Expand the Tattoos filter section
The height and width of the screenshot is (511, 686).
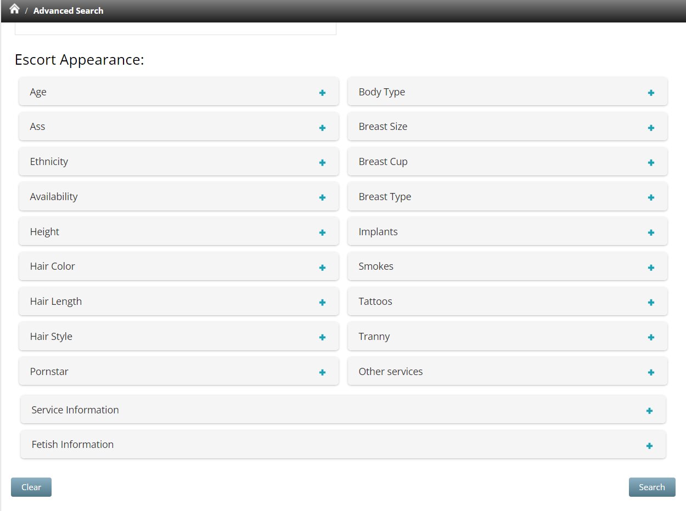pyautogui.click(x=507, y=301)
